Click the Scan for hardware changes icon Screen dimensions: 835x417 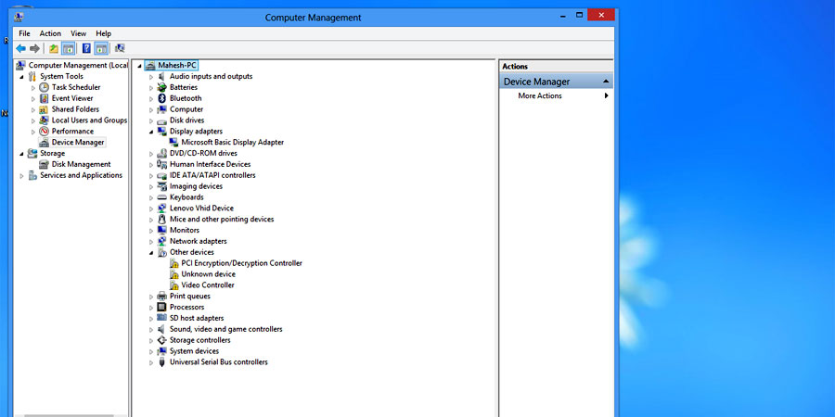point(120,48)
